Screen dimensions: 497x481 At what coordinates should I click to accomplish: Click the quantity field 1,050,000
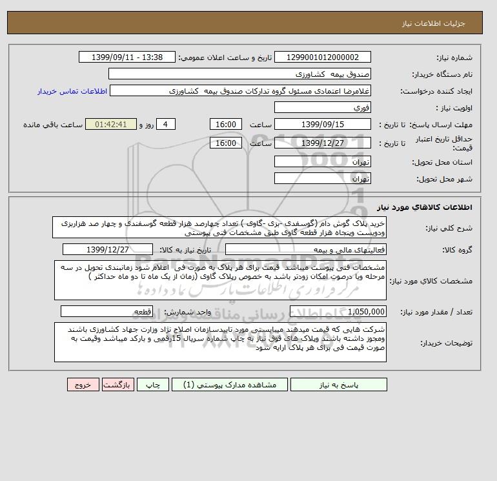(x=338, y=312)
